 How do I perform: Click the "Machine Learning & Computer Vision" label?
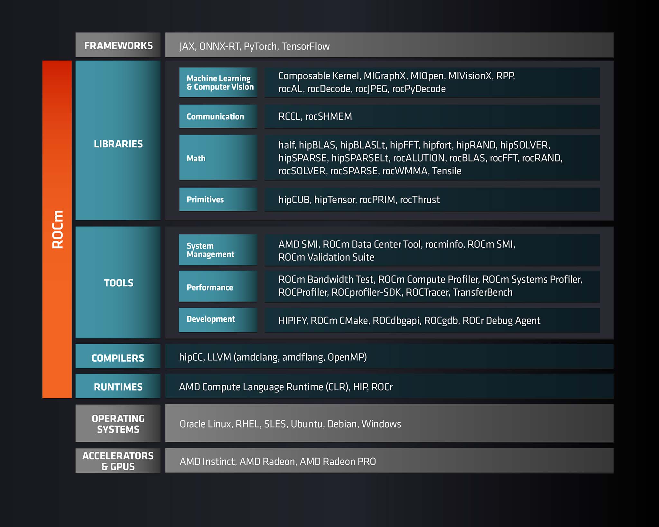(x=218, y=82)
